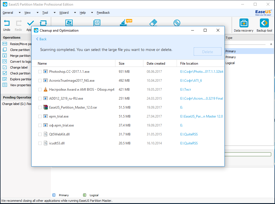The height and width of the screenshot is (204, 275).
Task: Open the bootable disc toolbar icon
Action: (x=177, y=23)
